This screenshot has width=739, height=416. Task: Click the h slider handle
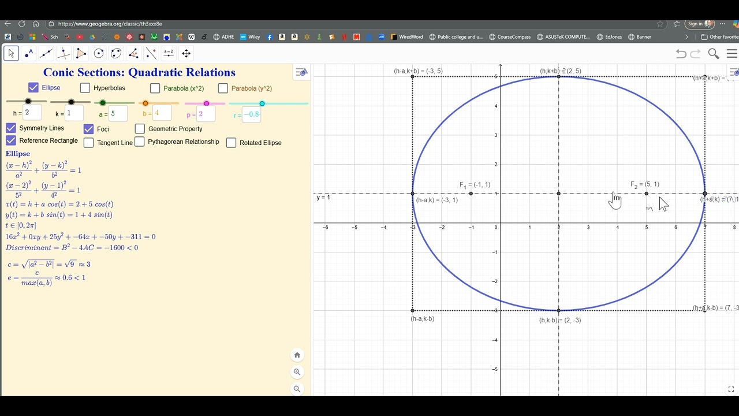pos(28,102)
